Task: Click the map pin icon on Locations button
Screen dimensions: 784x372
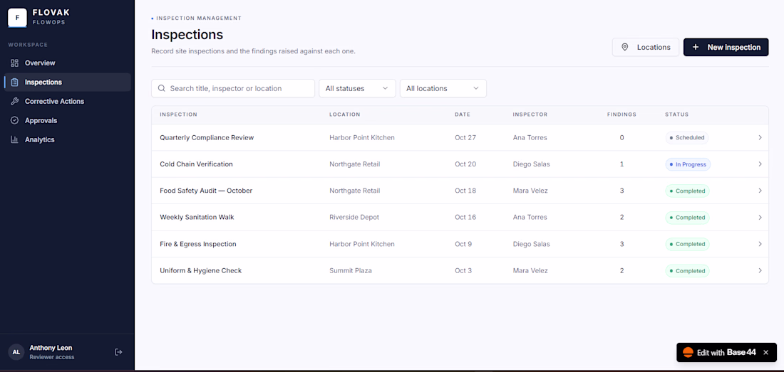Action: (x=624, y=47)
